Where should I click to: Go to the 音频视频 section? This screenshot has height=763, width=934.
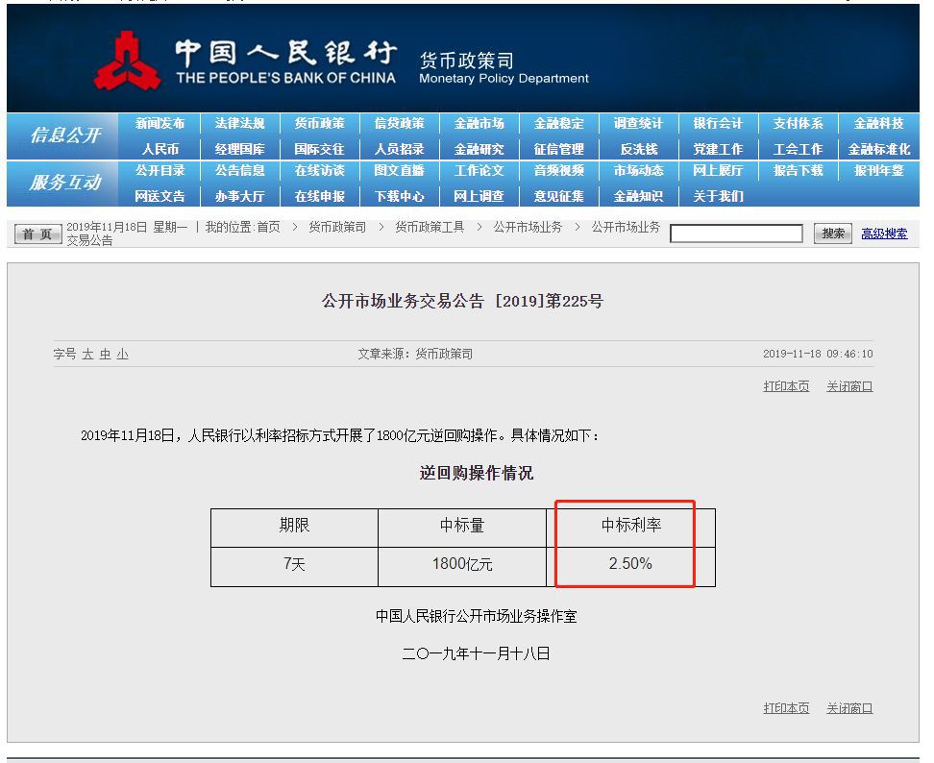[558, 171]
